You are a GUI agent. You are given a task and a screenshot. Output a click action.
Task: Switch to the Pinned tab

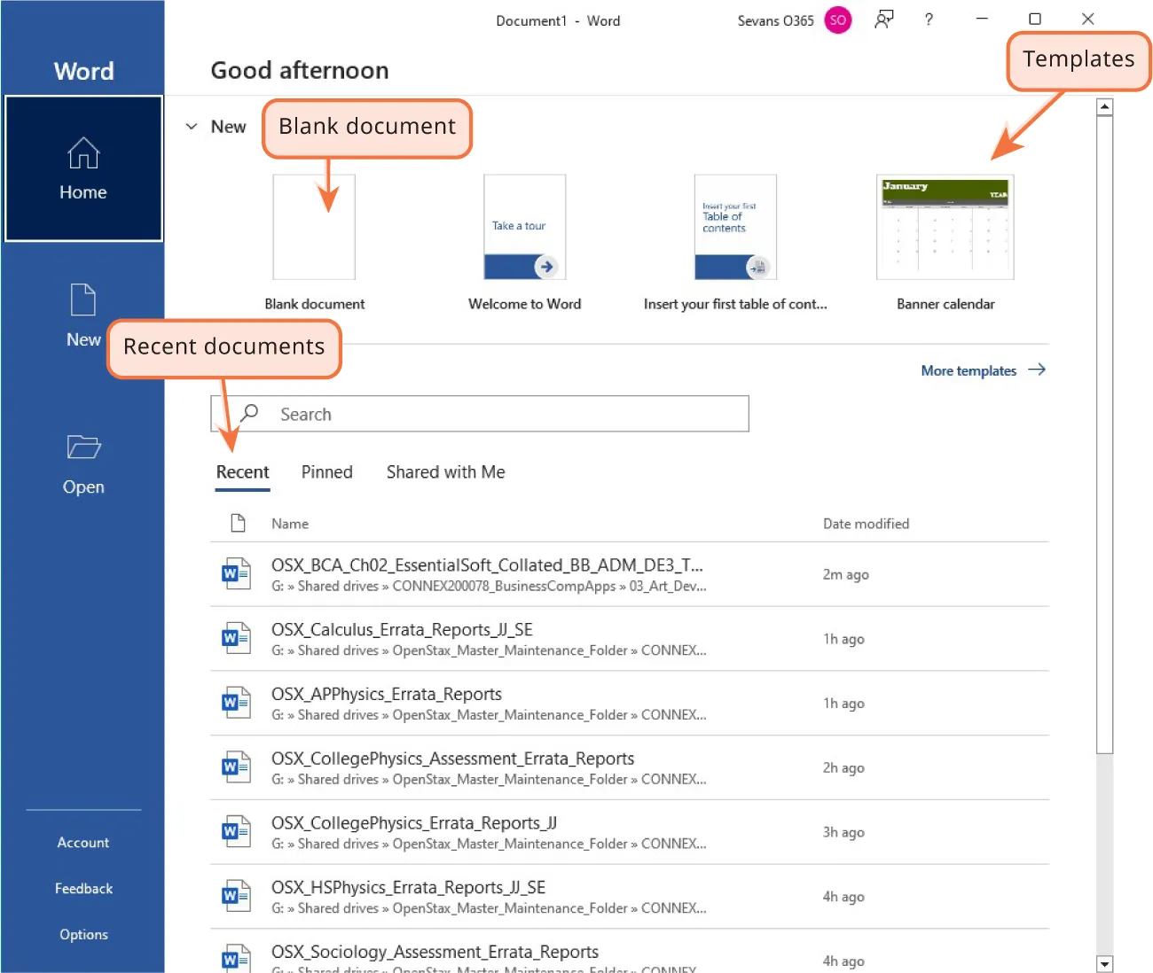[x=326, y=471]
